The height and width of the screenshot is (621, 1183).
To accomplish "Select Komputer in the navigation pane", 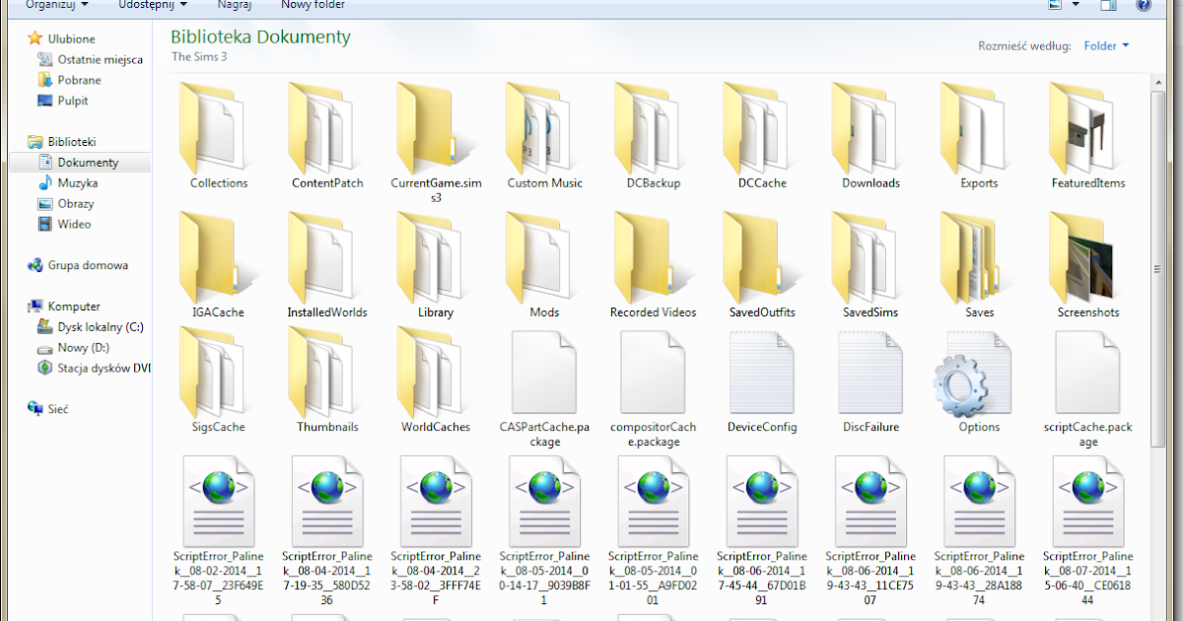I will tap(64, 308).
